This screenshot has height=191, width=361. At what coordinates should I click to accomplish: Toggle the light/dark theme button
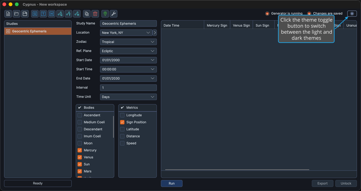pos(352,13)
